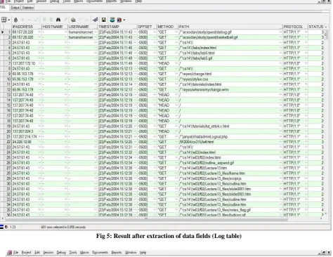The width and height of the screenshot is (333, 257).
Task: Click the horizontal scrollbar left arrow
Action: [2, 219]
